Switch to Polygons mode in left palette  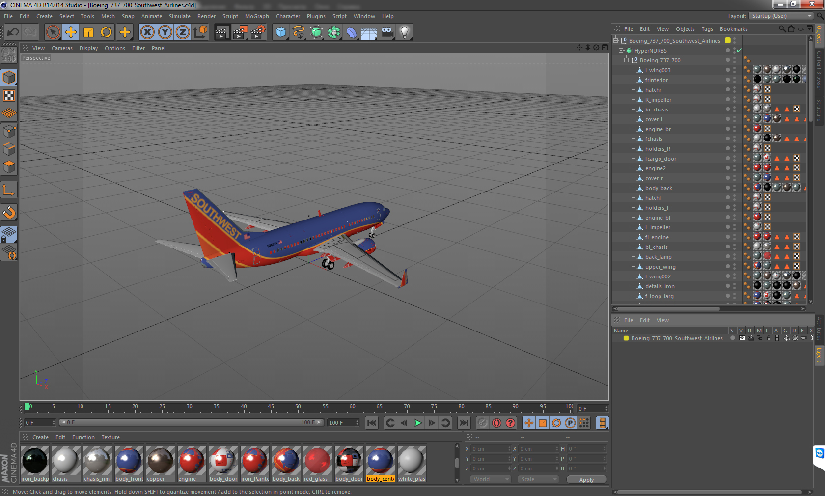pyautogui.click(x=9, y=167)
